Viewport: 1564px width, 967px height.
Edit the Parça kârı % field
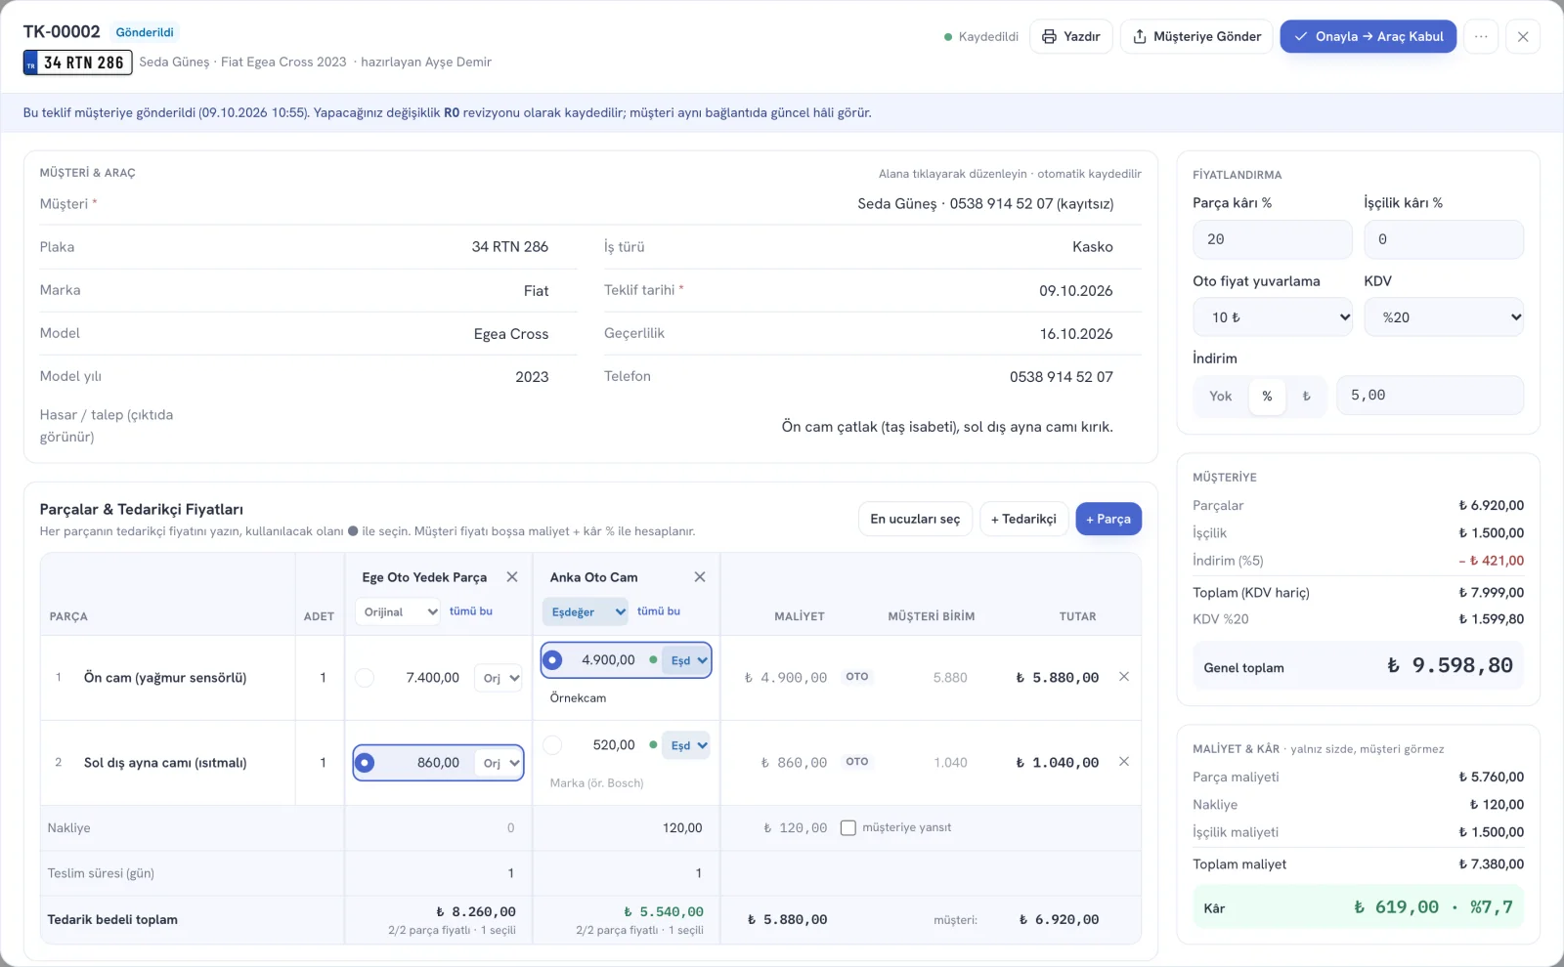[1273, 239]
